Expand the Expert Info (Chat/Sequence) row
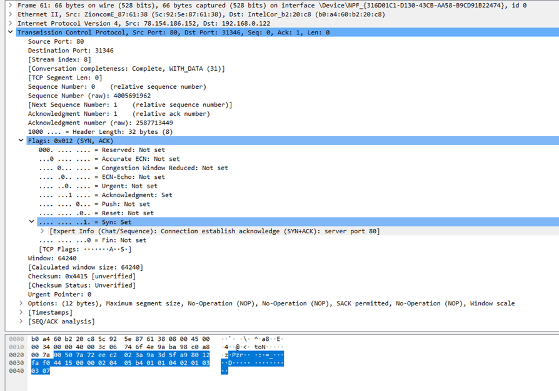Screen dimensions: 559x391 pyautogui.click(x=42, y=231)
